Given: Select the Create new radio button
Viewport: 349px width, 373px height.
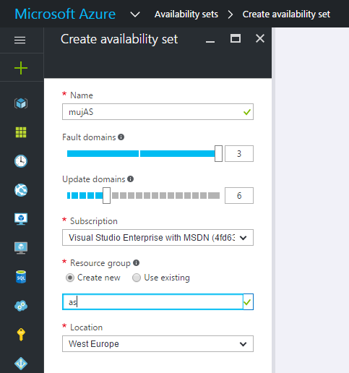Looking at the screenshot, I should pos(70,278).
